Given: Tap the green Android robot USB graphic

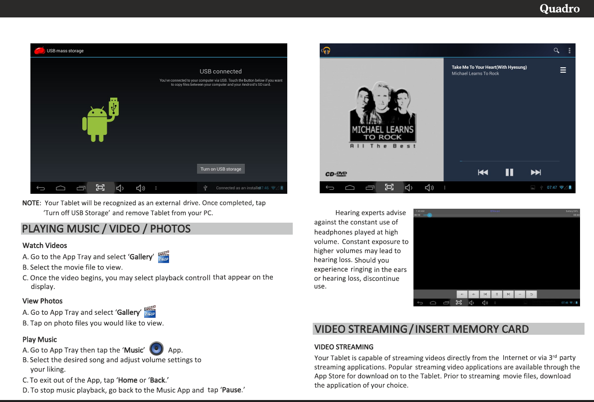Looking at the screenshot, I should coord(100,120).
